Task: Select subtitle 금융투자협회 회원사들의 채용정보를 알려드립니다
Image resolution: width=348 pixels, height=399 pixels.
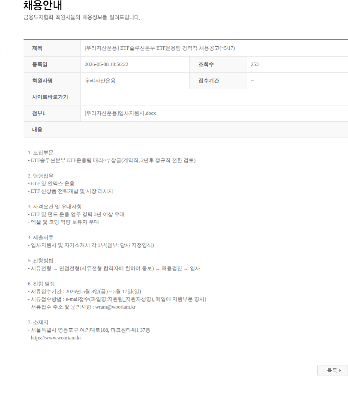Action: [82, 17]
